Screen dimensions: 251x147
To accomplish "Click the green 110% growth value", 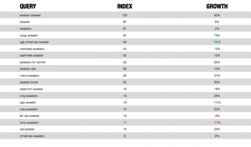I will click(217, 103).
